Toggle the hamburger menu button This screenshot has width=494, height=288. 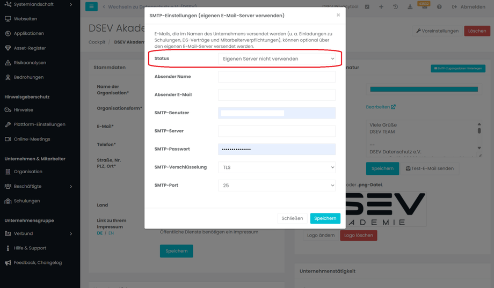pos(91,6)
